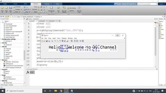
Task: Click Find Files in toolstrip
Action: point(17,7)
